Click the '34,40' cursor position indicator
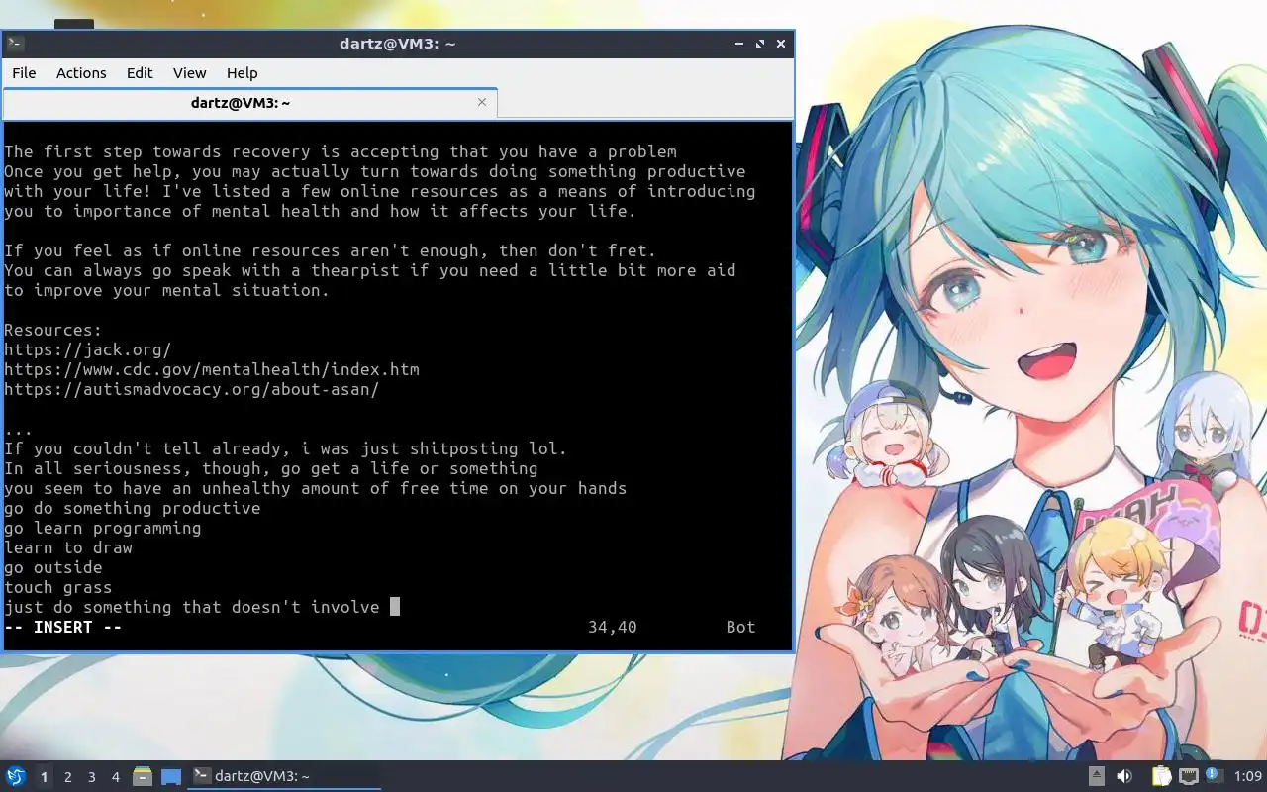The width and height of the screenshot is (1267, 792). (x=613, y=627)
